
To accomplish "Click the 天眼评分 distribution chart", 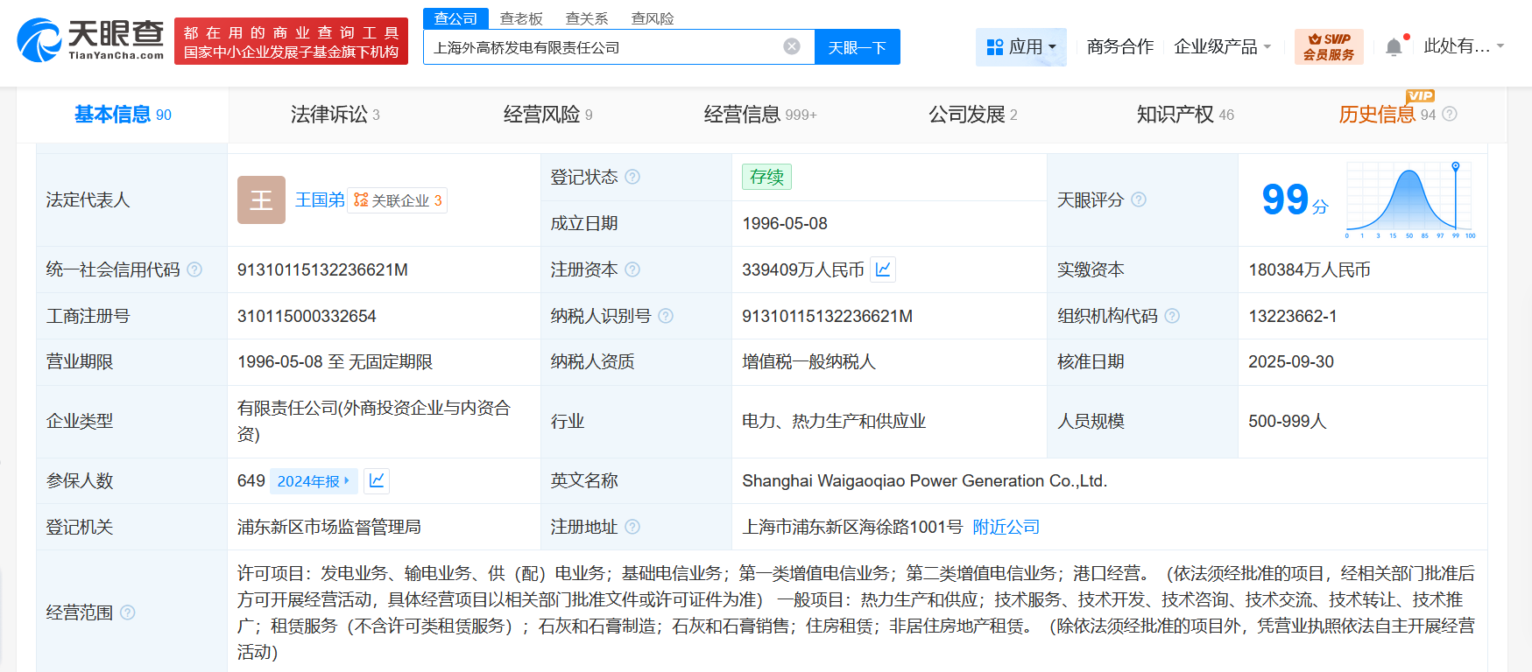I will click(1410, 200).
